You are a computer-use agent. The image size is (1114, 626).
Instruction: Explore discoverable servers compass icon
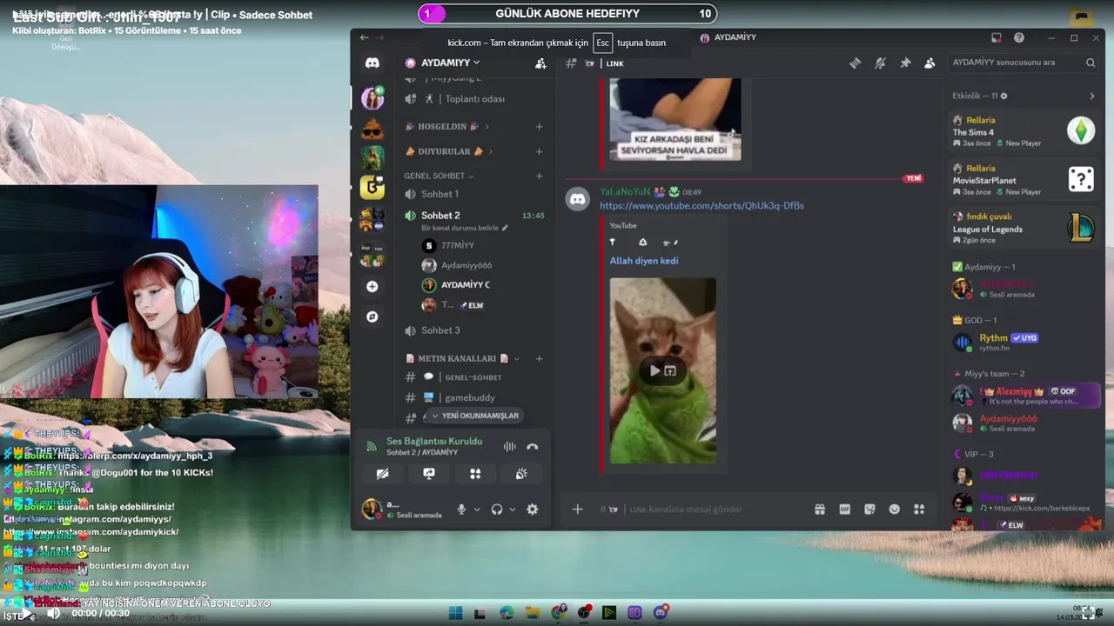coord(372,317)
